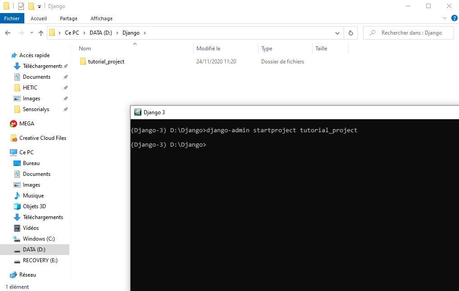Screen dimensions: 459x291
Task: Open Bureau under Ce PC
Action: (31, 163)
